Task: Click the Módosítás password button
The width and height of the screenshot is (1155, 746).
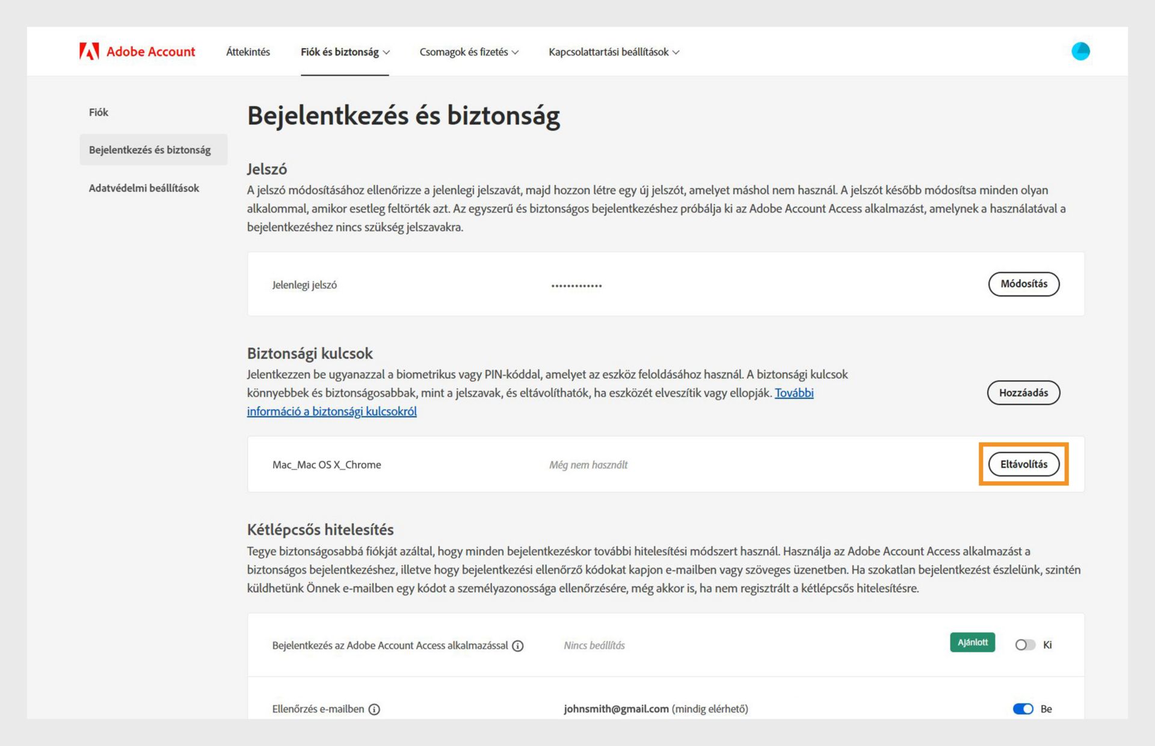Action: (1023, 284)
